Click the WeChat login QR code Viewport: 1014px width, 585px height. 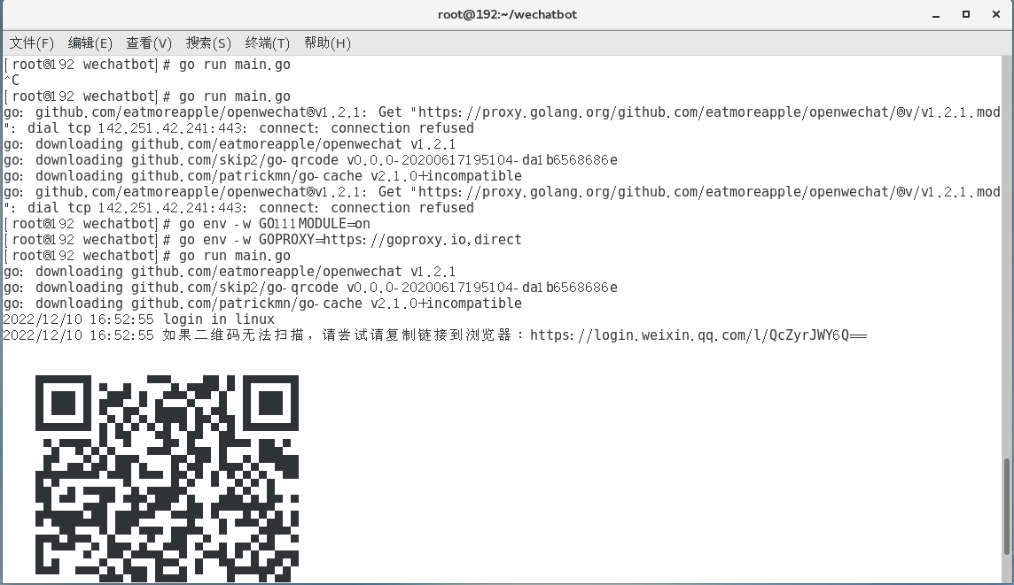tap(167, 479)
